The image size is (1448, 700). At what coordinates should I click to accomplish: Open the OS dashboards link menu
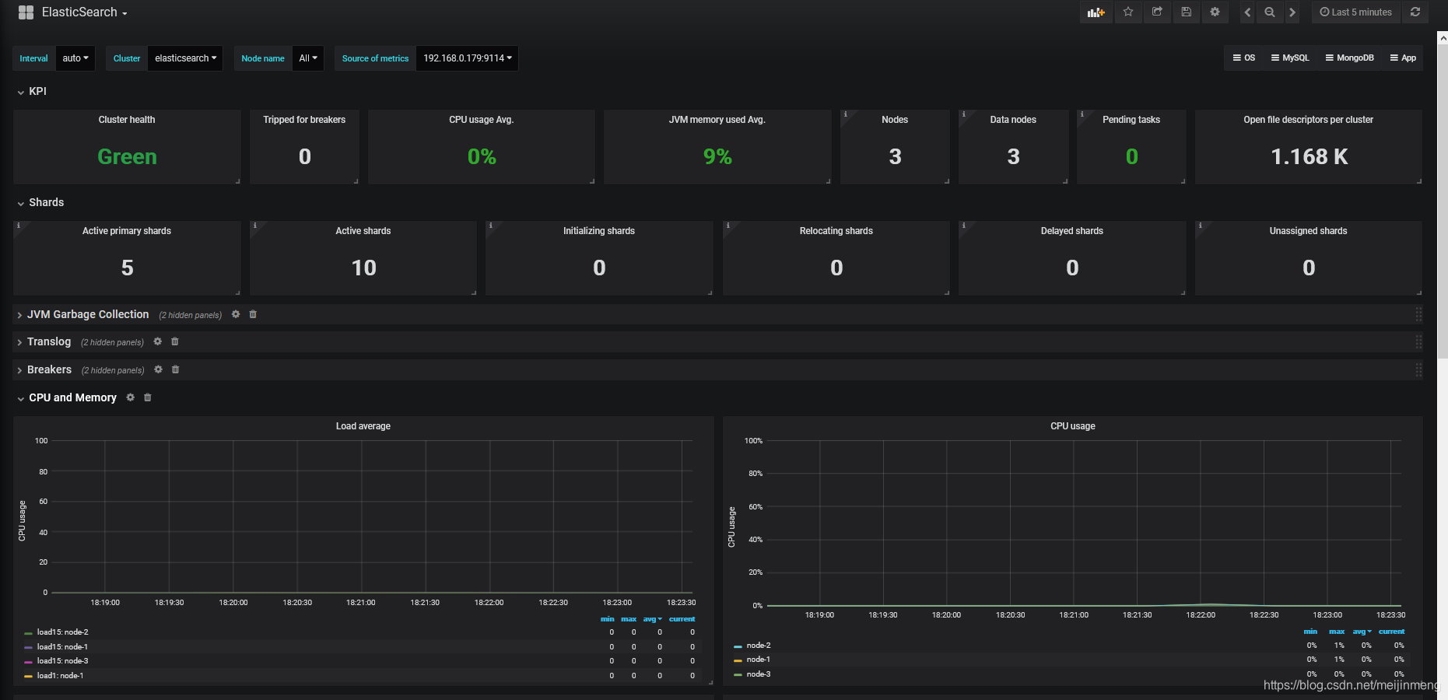(x=1244, y=58)
